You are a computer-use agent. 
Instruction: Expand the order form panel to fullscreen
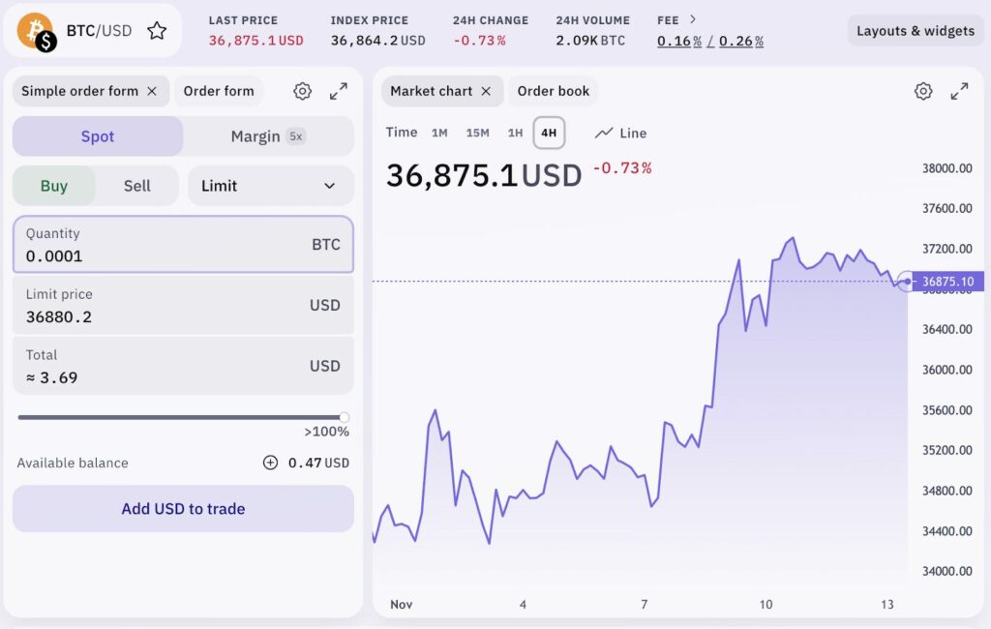(338, 91)
